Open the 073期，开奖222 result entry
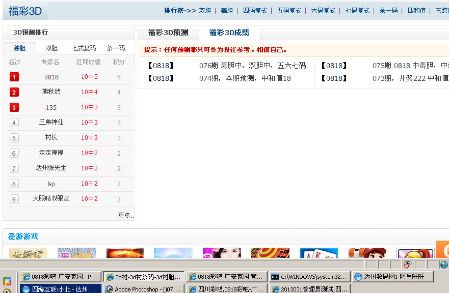This screenshot has height=293, width=449. point(411,78)
